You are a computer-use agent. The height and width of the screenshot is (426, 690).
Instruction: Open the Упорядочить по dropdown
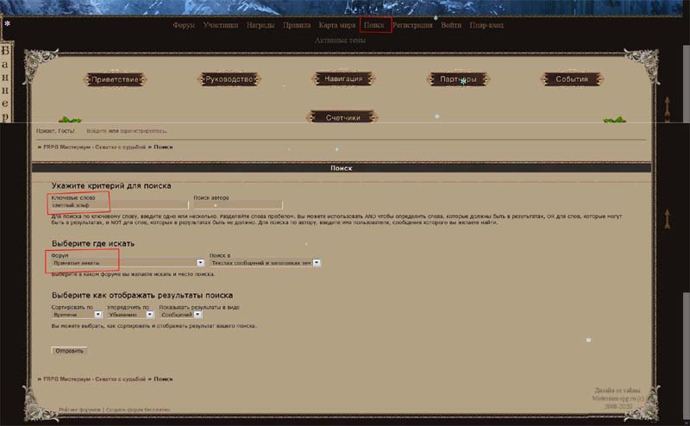click(130, 315)
